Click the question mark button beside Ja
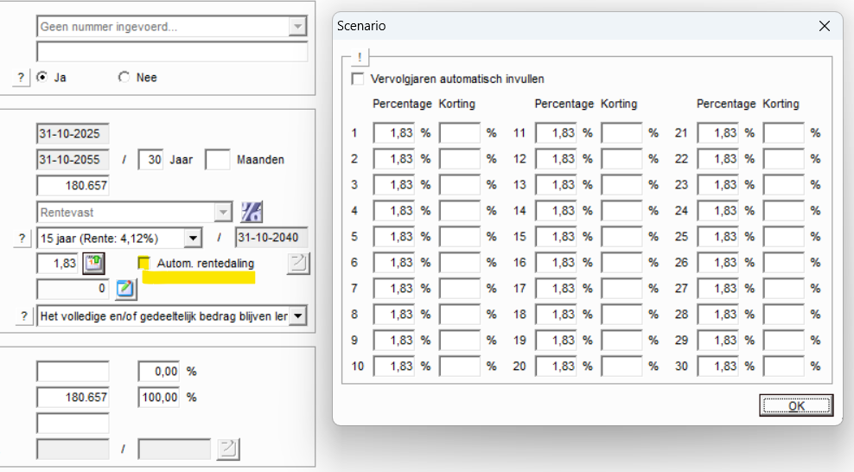 22,78
